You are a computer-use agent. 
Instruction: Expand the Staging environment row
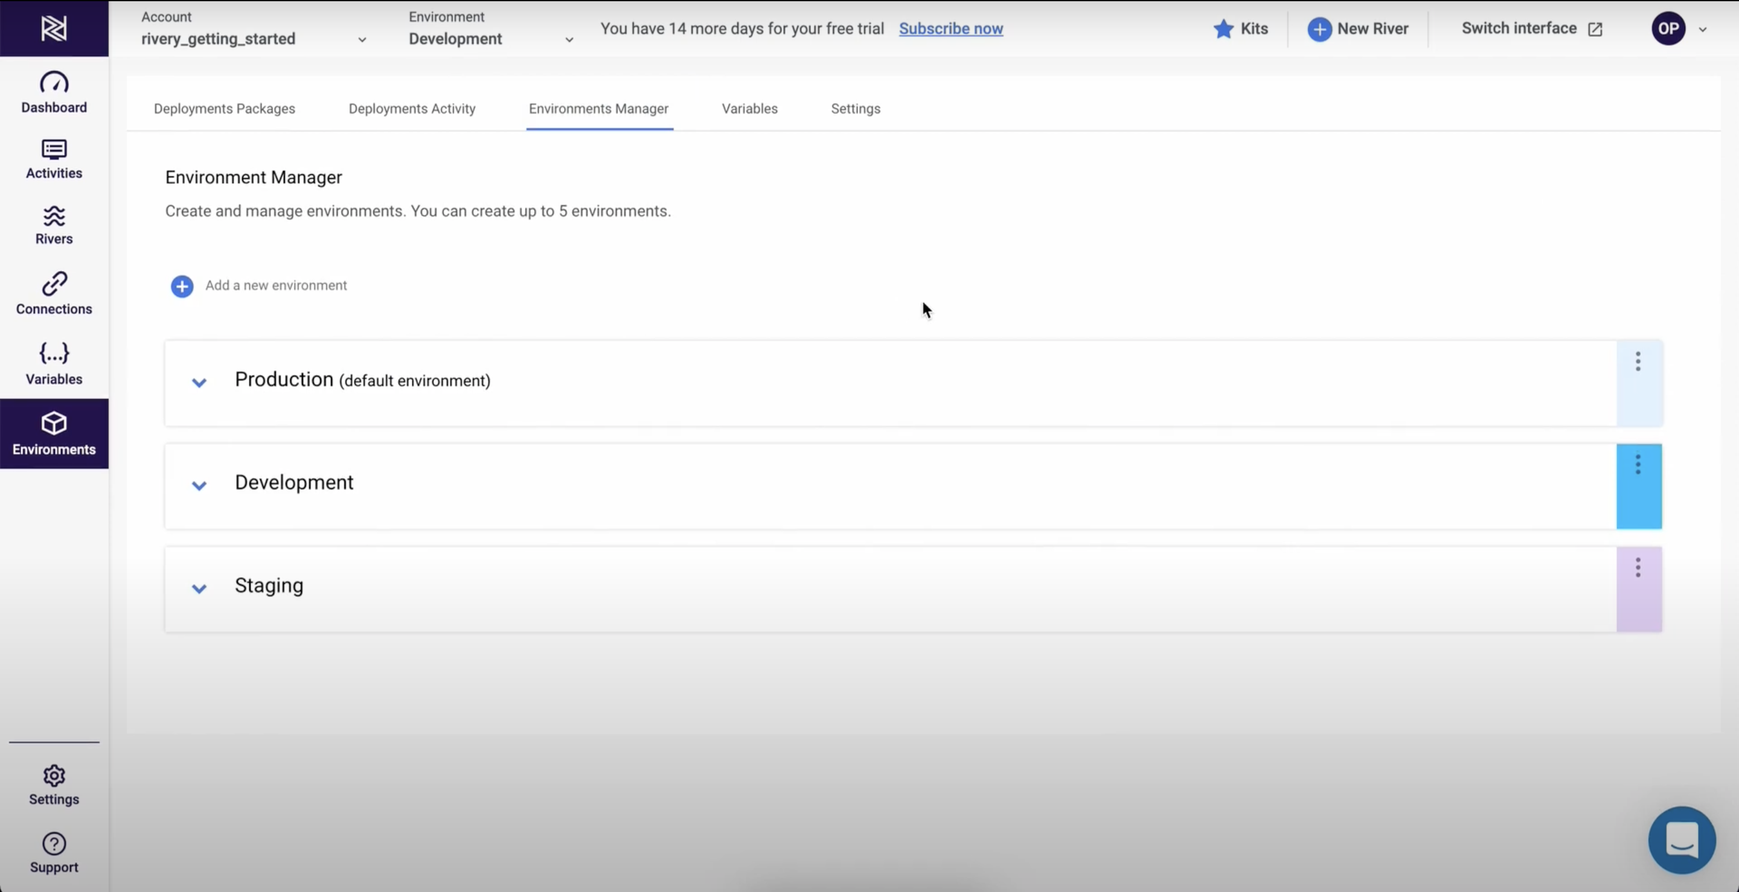tap(199, 588)
